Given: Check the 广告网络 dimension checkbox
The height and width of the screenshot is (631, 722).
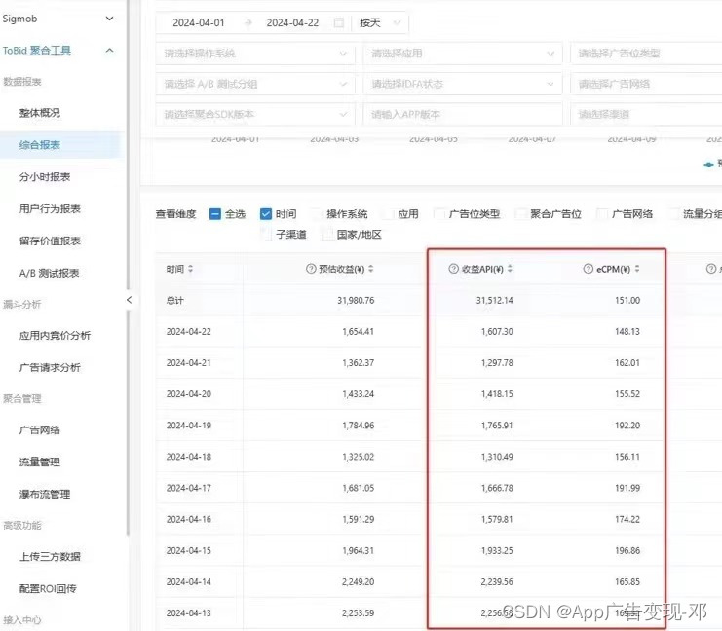Looking at the screenshot, I should click(x=602, y=214).
